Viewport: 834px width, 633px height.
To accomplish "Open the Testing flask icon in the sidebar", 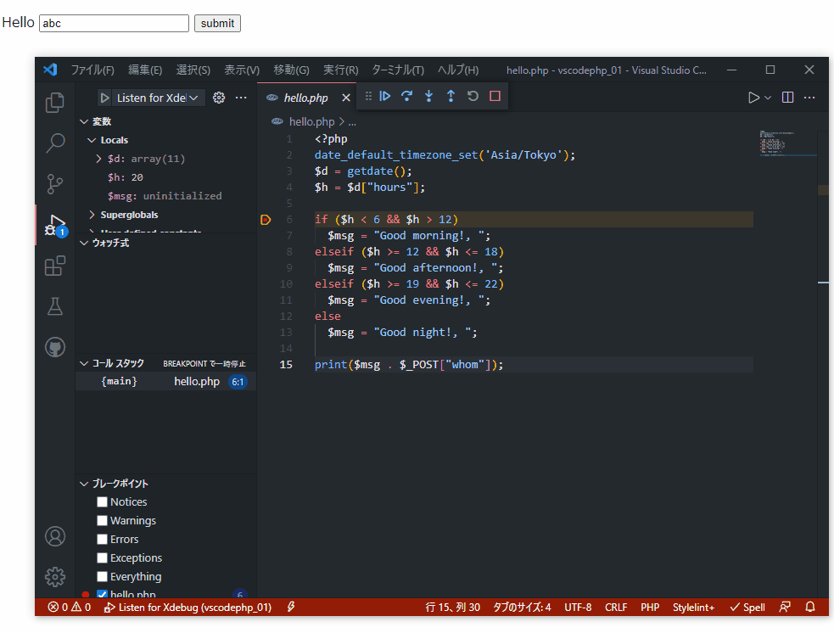I will 54,306.
